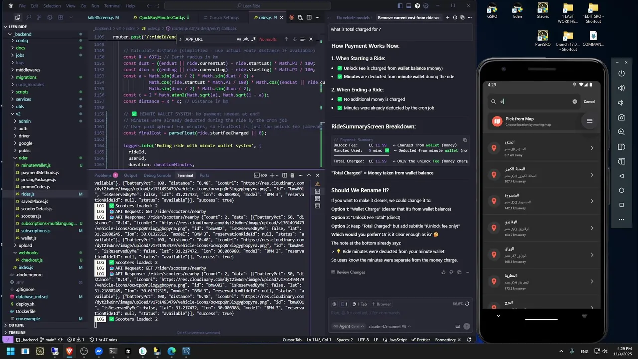Toggle replace expander in find widget
Viewport: 638px width, 359px height.
[x=180, y=39]
